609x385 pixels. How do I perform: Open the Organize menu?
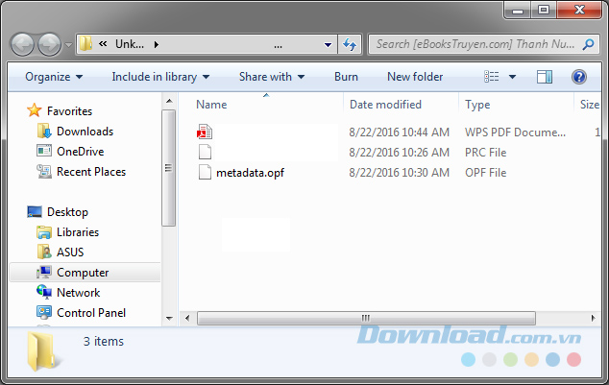54,77
